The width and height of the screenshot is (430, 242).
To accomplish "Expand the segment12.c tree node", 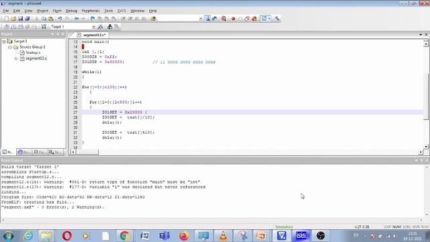I will point(16,58).
